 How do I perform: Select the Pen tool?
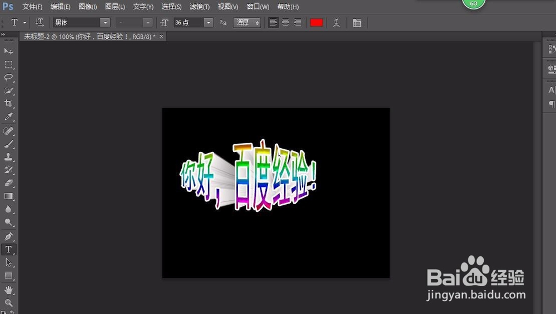point(8,236)
